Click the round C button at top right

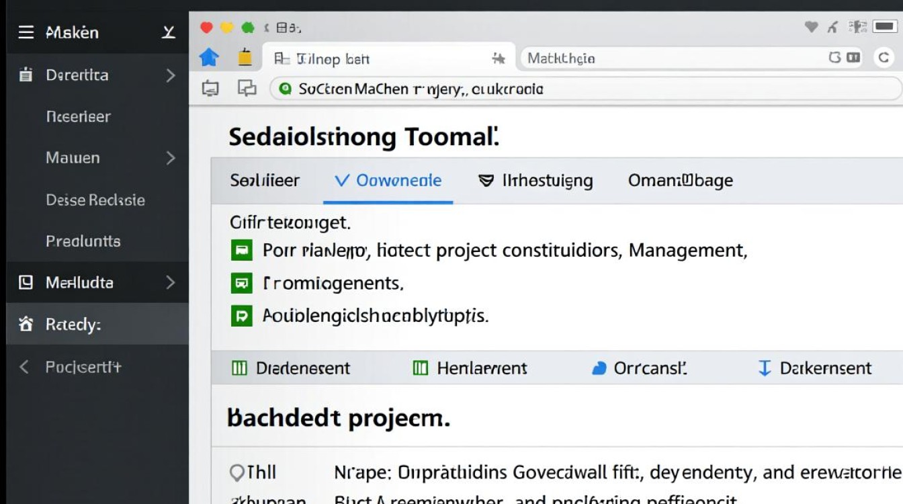884,58
